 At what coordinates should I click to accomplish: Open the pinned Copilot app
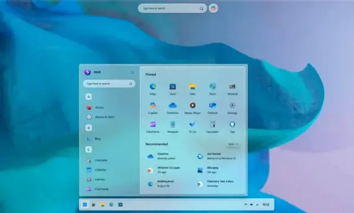[153, 108]
